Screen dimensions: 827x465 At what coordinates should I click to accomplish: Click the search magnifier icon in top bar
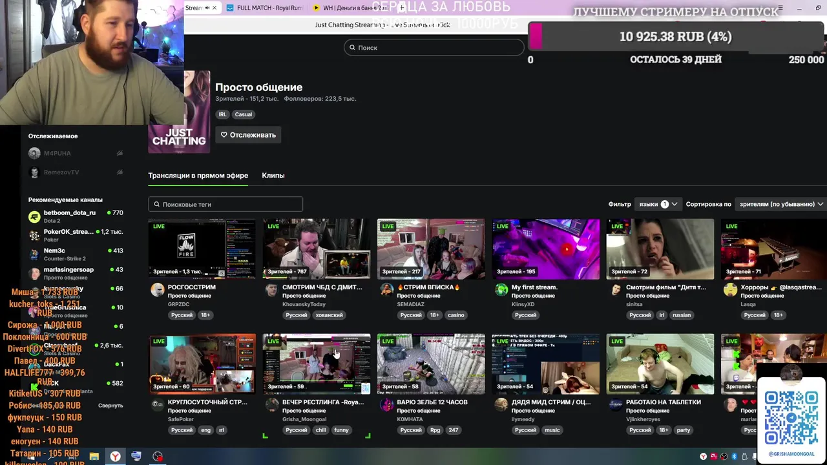pyautogui.click(x=352, y=48)
